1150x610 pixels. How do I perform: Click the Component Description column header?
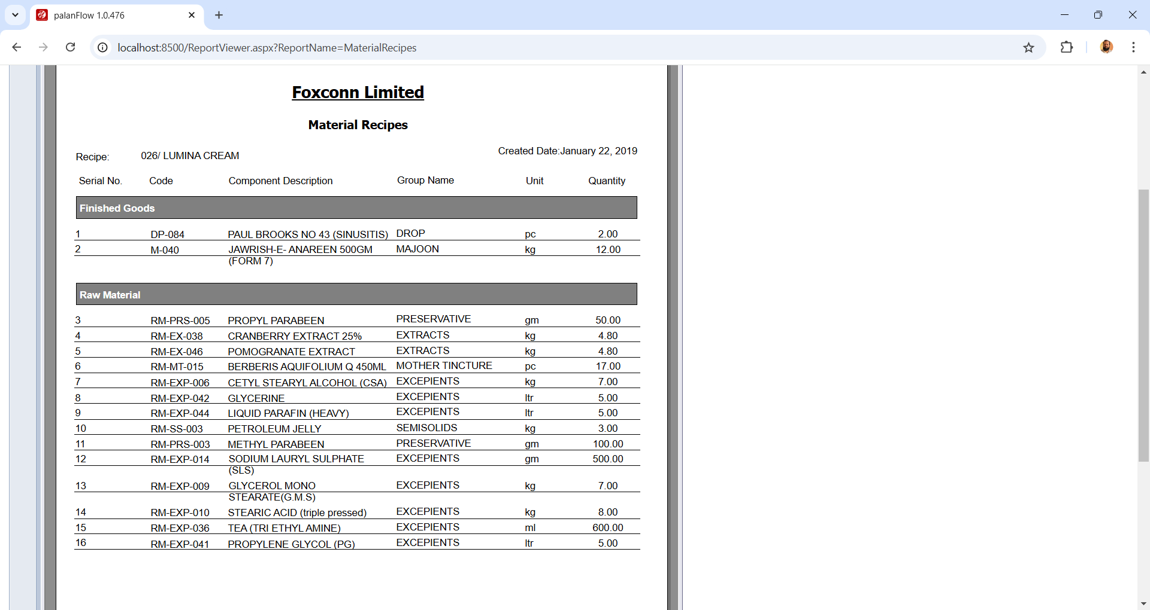coord(280,181)
